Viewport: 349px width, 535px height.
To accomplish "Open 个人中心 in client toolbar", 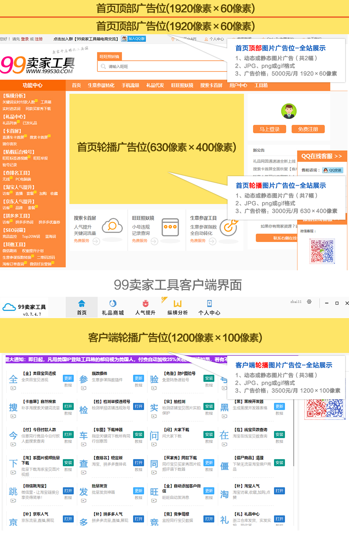I will (x=209, y=307).
